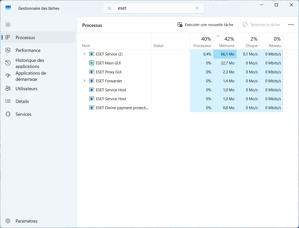This screenshot has width=299, height=228.
Task: Click the Détails list icon
Action: (8, 101)
